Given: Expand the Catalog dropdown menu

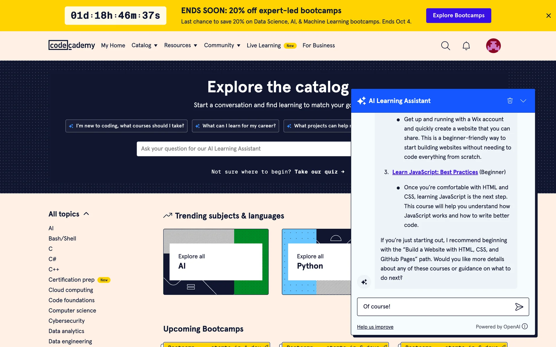Looking at the screenshot, I should [x=144, y=45].
